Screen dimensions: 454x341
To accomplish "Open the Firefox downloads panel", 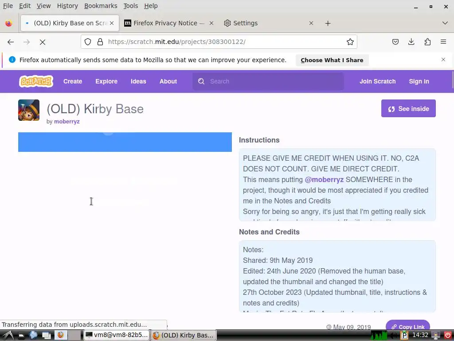I will tap(411, 42).
